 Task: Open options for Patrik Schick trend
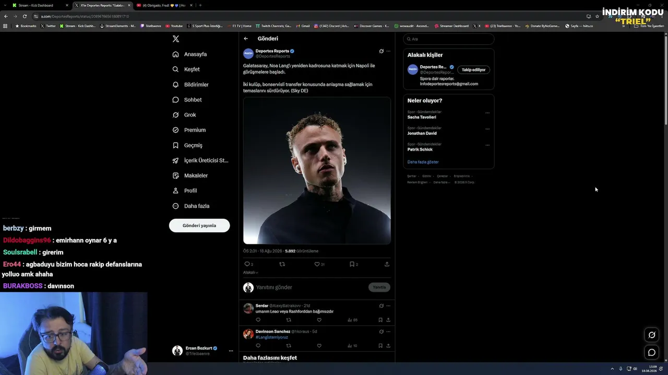click(487, 145)
